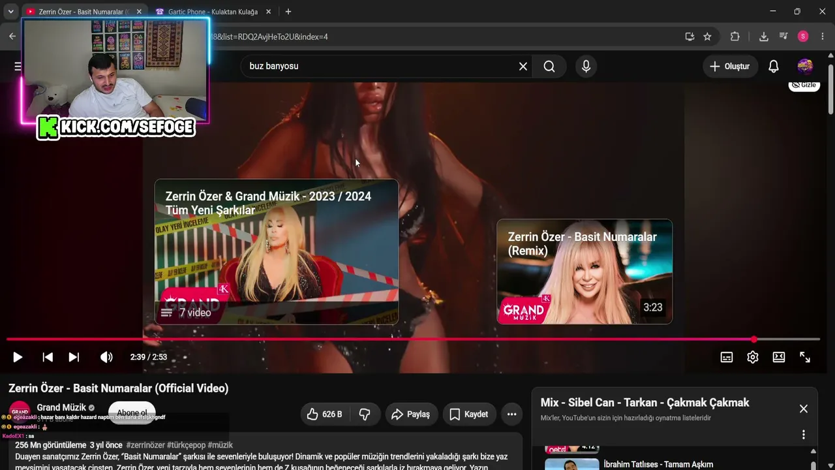Image resolution: width=835 pixels, height=470 pixels.
Task: Open the Basit Numaralar (Remix) end card
Action: [584, 272]
